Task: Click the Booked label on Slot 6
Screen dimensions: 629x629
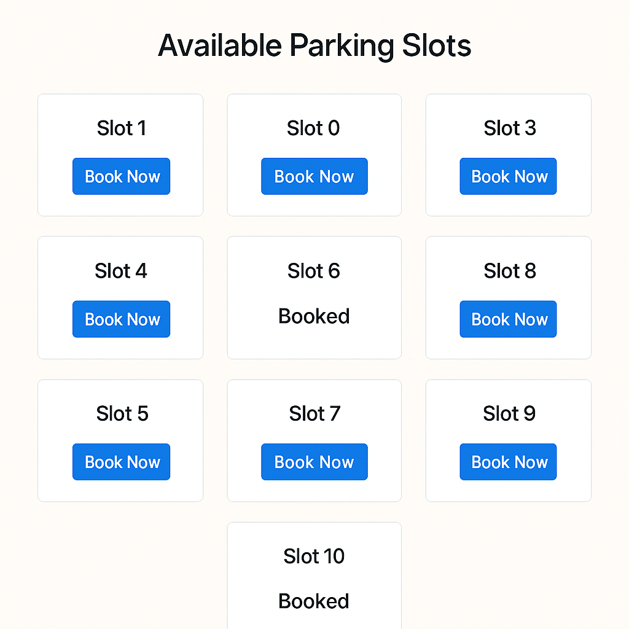Action: (314, 316)
